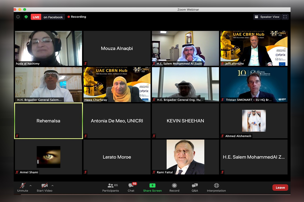Turn on camera with Start Video
This screenshot has width=304, height=202.
[x=44, y=188]
